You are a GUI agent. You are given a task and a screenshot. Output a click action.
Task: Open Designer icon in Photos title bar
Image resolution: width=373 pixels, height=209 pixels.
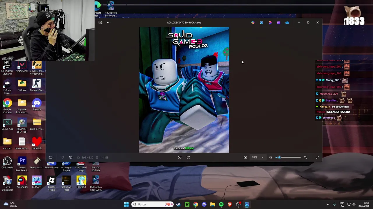click(270, 22)
